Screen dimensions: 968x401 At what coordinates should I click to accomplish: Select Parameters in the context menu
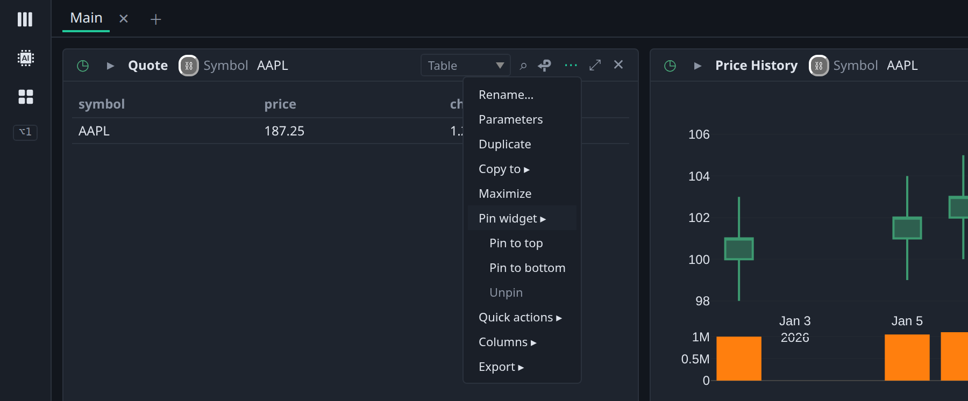coord(522,119)
